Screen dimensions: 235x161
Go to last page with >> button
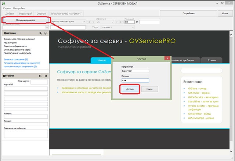pos(121,22)
